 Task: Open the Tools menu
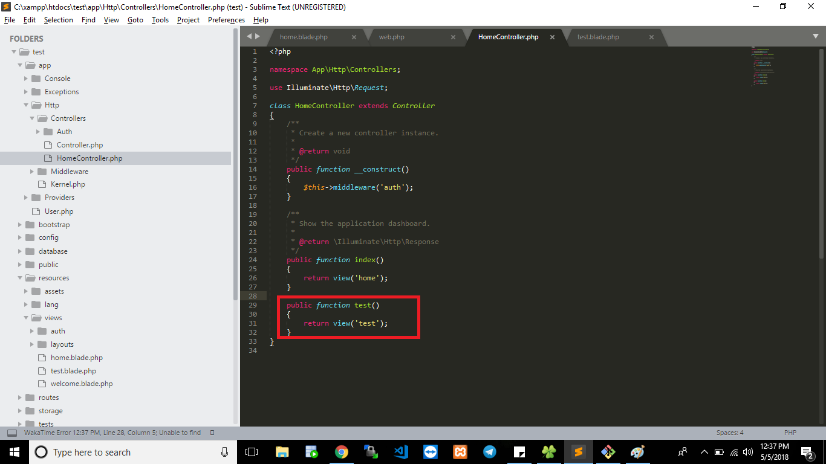pyautogui.click(x=160, y=20)
